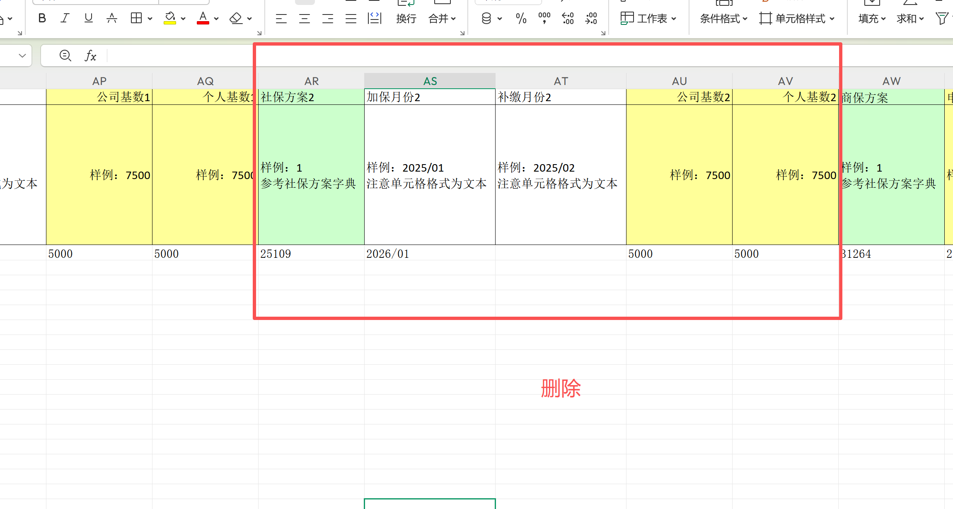Image resolution: width=953 pixels, height=509 pixels.
Task: Apply percent number format
Action: point(521,19)
